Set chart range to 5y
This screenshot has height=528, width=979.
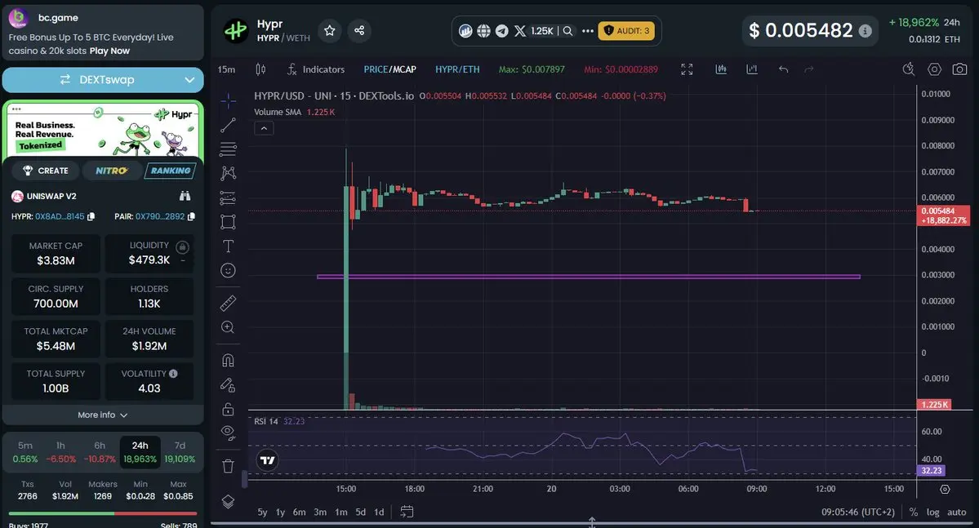[262, 512]
